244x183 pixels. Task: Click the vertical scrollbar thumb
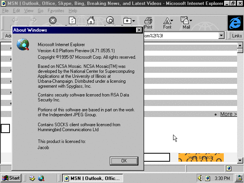240,51
